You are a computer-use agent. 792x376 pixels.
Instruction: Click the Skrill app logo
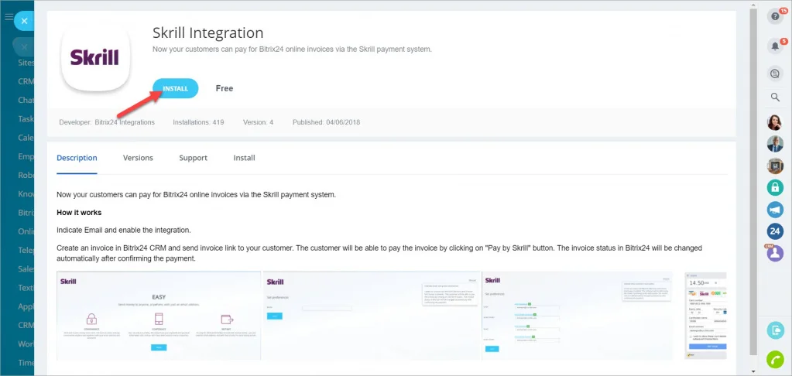95,57
